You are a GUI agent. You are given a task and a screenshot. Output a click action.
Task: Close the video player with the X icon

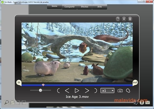(x=124, y=19)
